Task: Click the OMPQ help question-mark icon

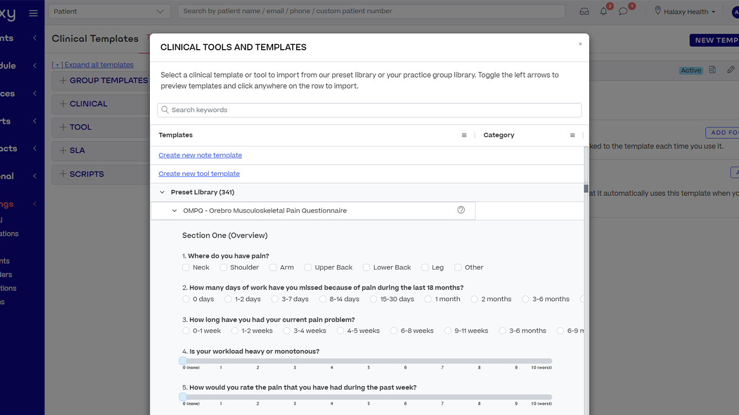Action: pyautogui.click(x=461, y=210)
